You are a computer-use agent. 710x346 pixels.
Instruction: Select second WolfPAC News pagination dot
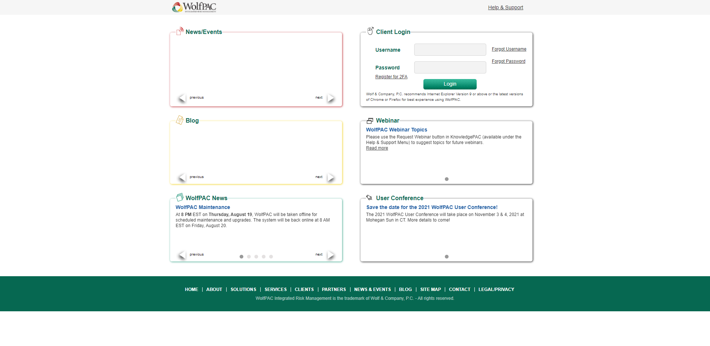[x=249, y=257]
